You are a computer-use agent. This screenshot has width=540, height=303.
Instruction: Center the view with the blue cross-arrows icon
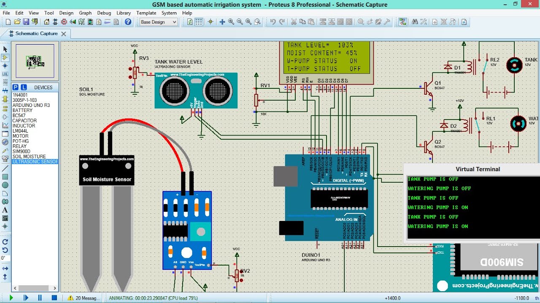222,22
